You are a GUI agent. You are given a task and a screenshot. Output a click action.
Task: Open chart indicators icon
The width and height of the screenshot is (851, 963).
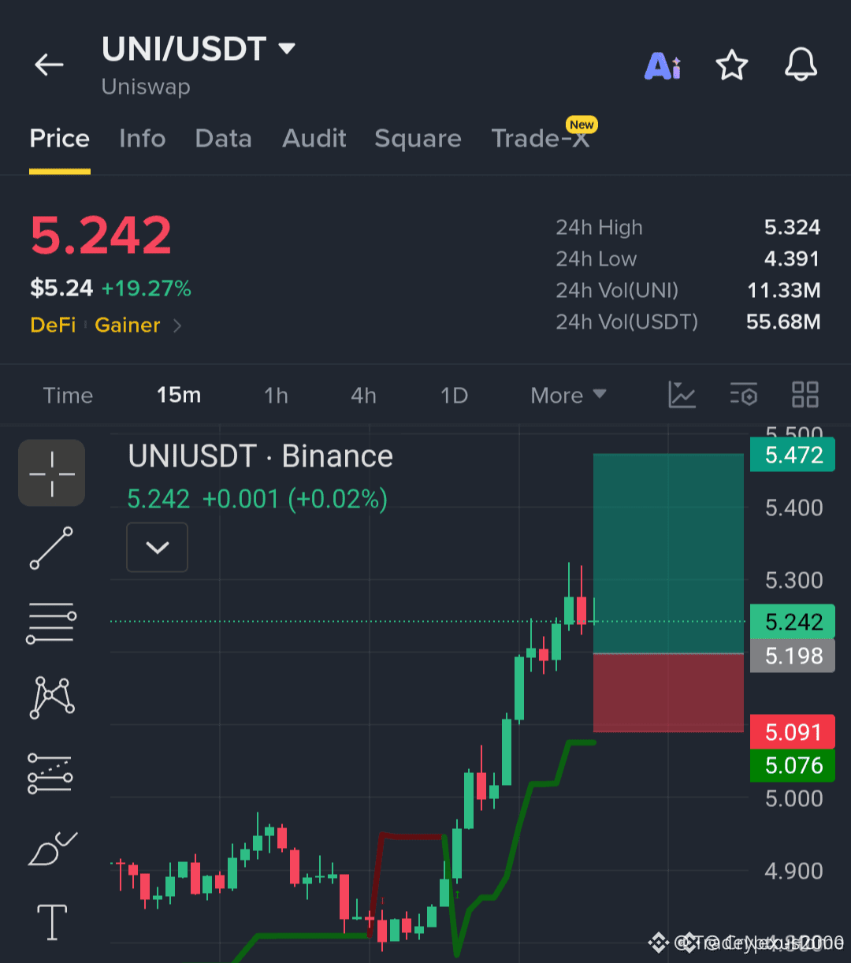point(682,395)
